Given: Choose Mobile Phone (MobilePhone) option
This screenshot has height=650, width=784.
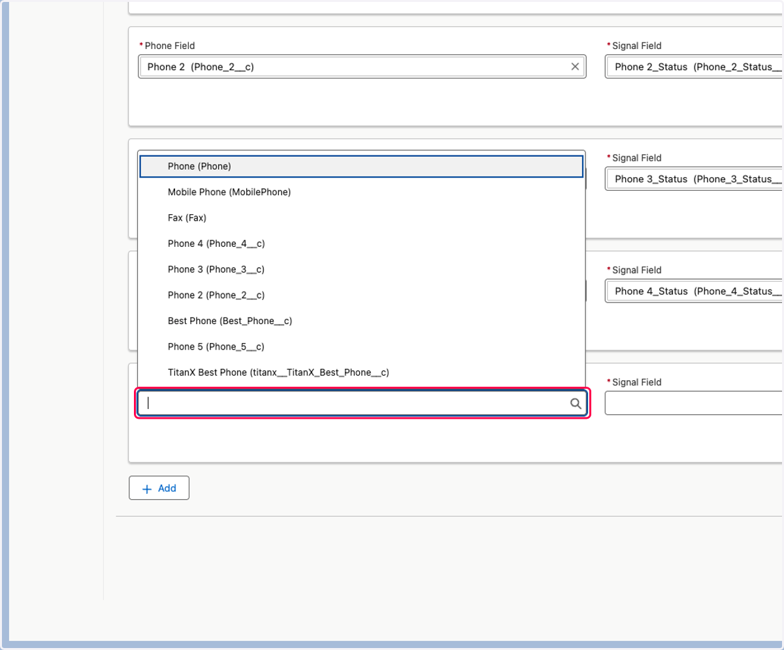Looking at the screenshot, I should [361, 192].
